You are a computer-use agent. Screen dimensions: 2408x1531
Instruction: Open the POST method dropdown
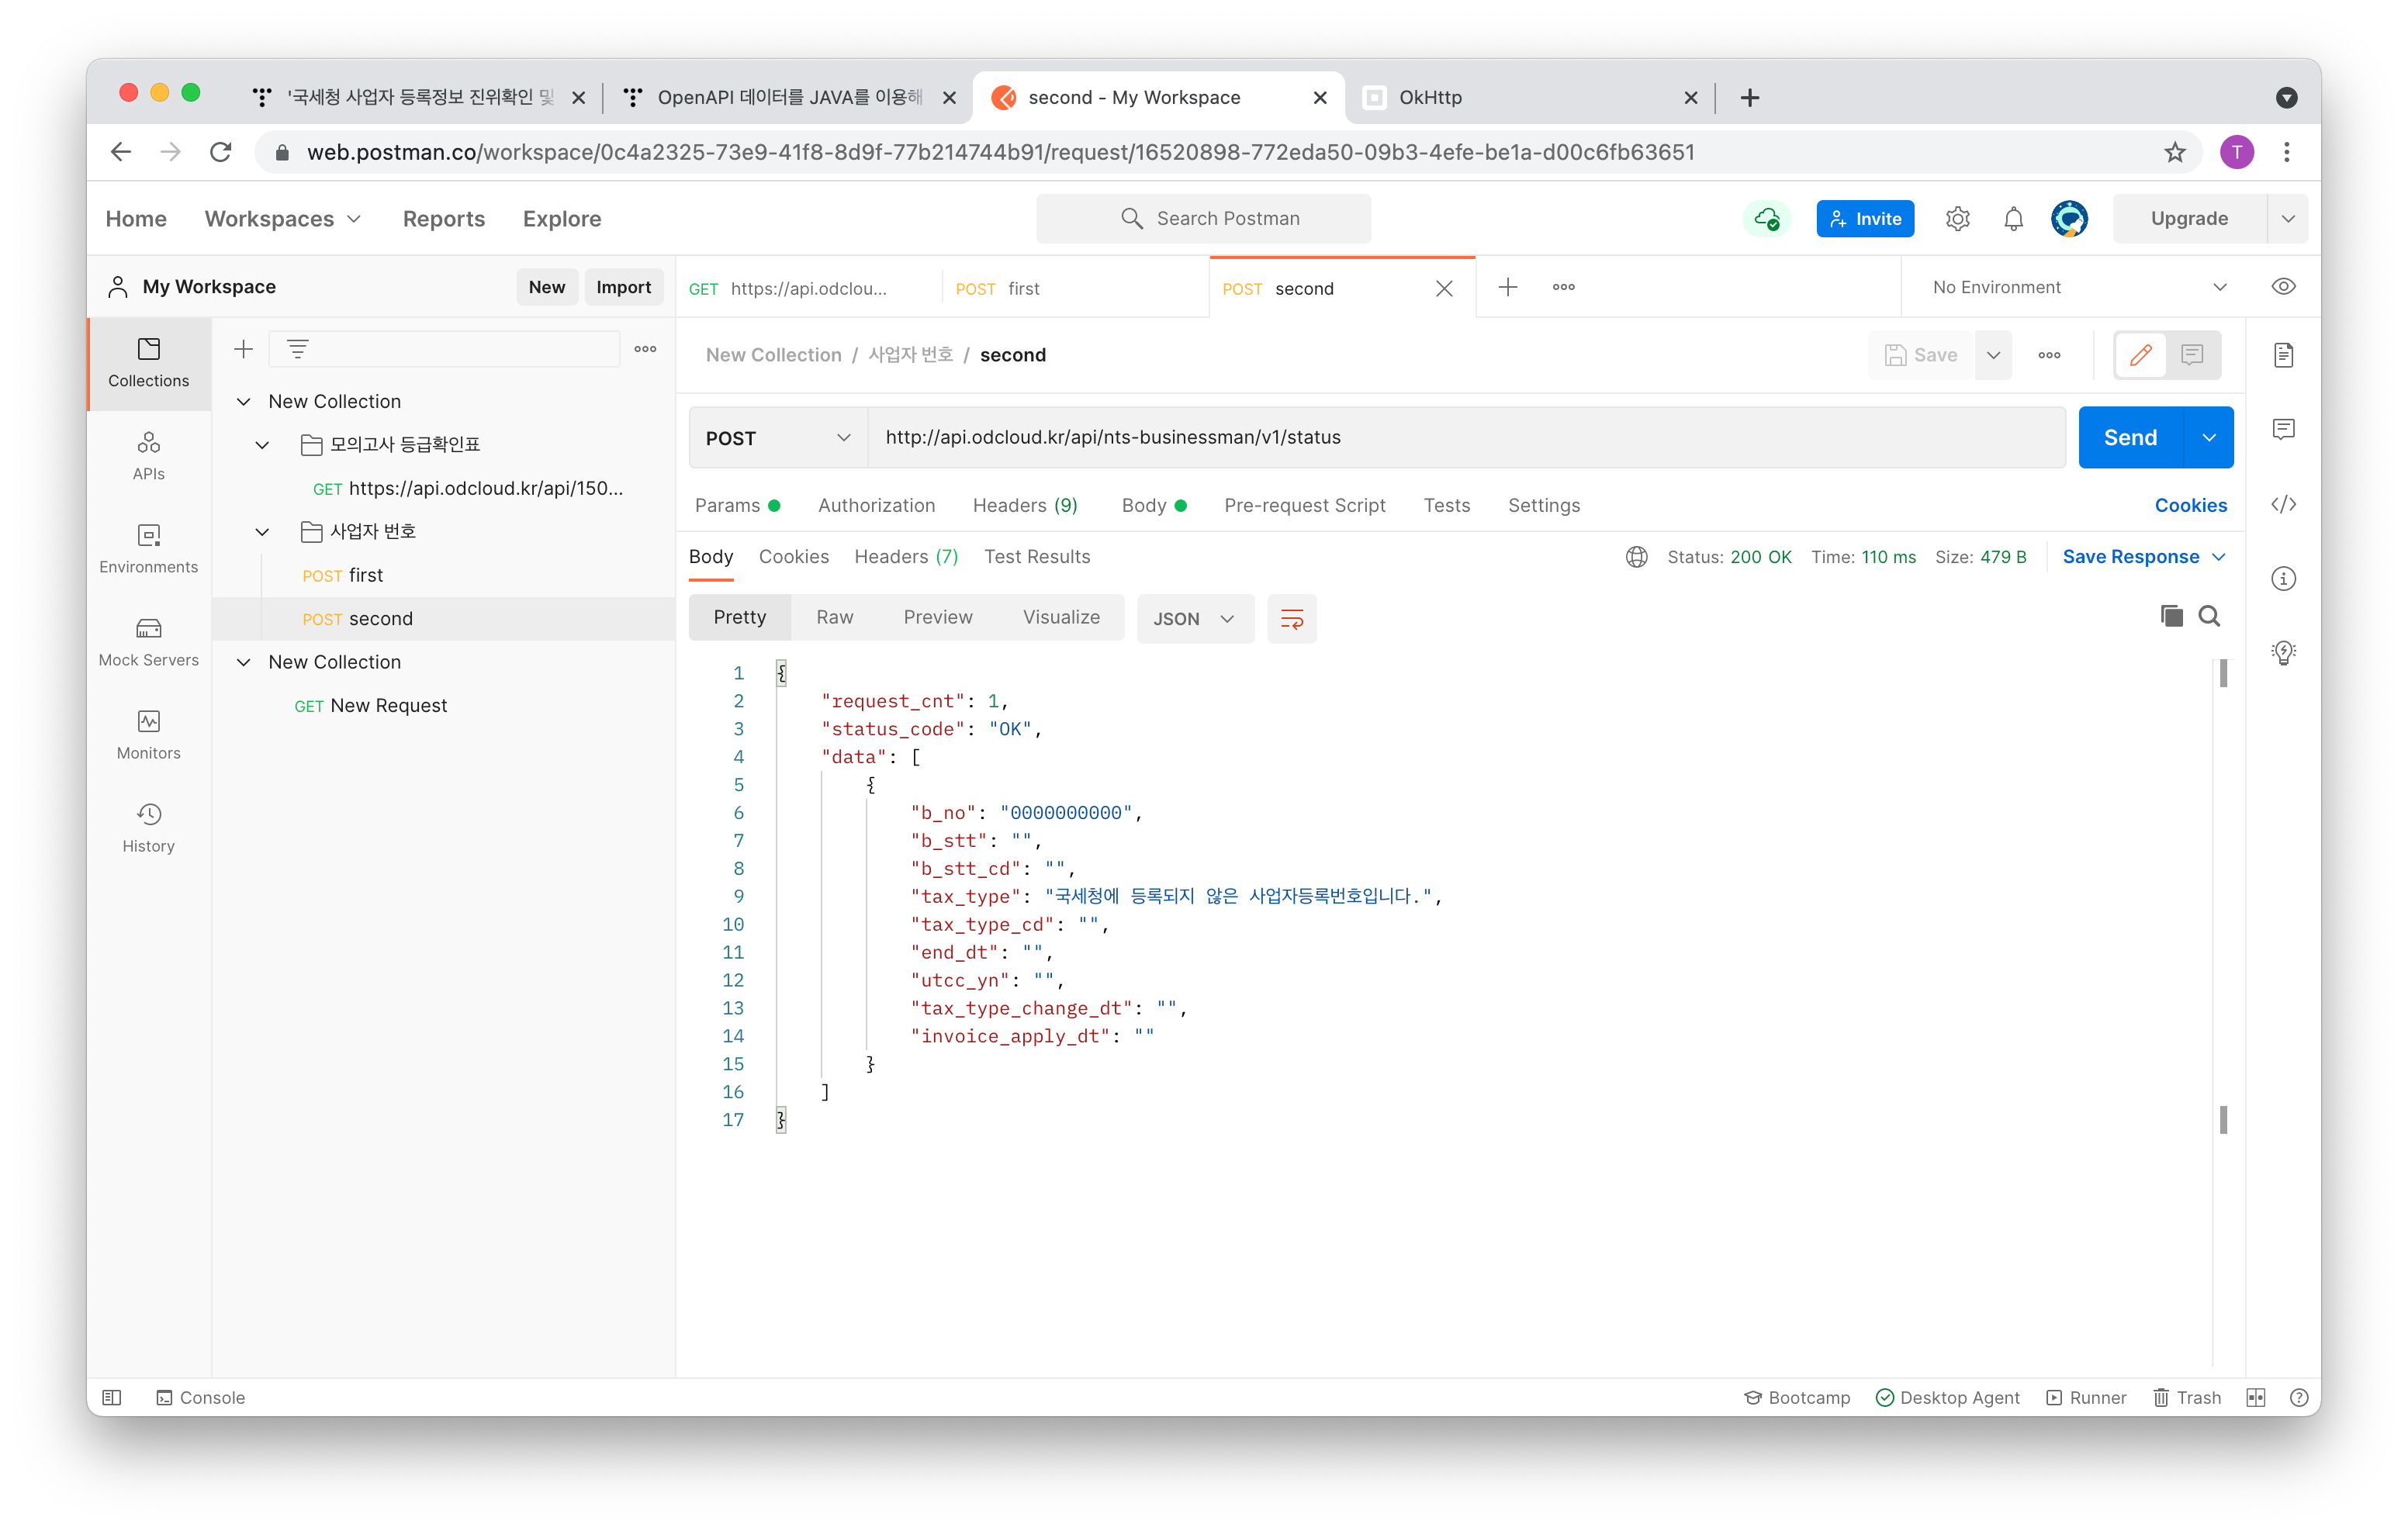tap(777, 438)
